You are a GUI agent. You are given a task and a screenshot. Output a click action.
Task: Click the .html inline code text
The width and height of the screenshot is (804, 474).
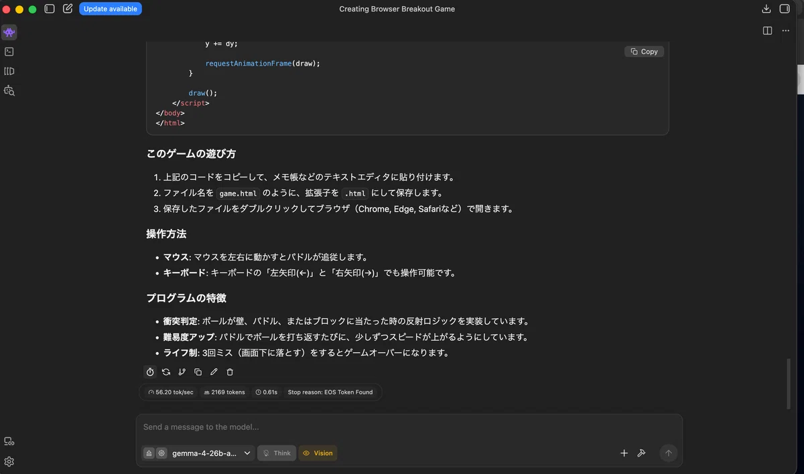(355, 193)
